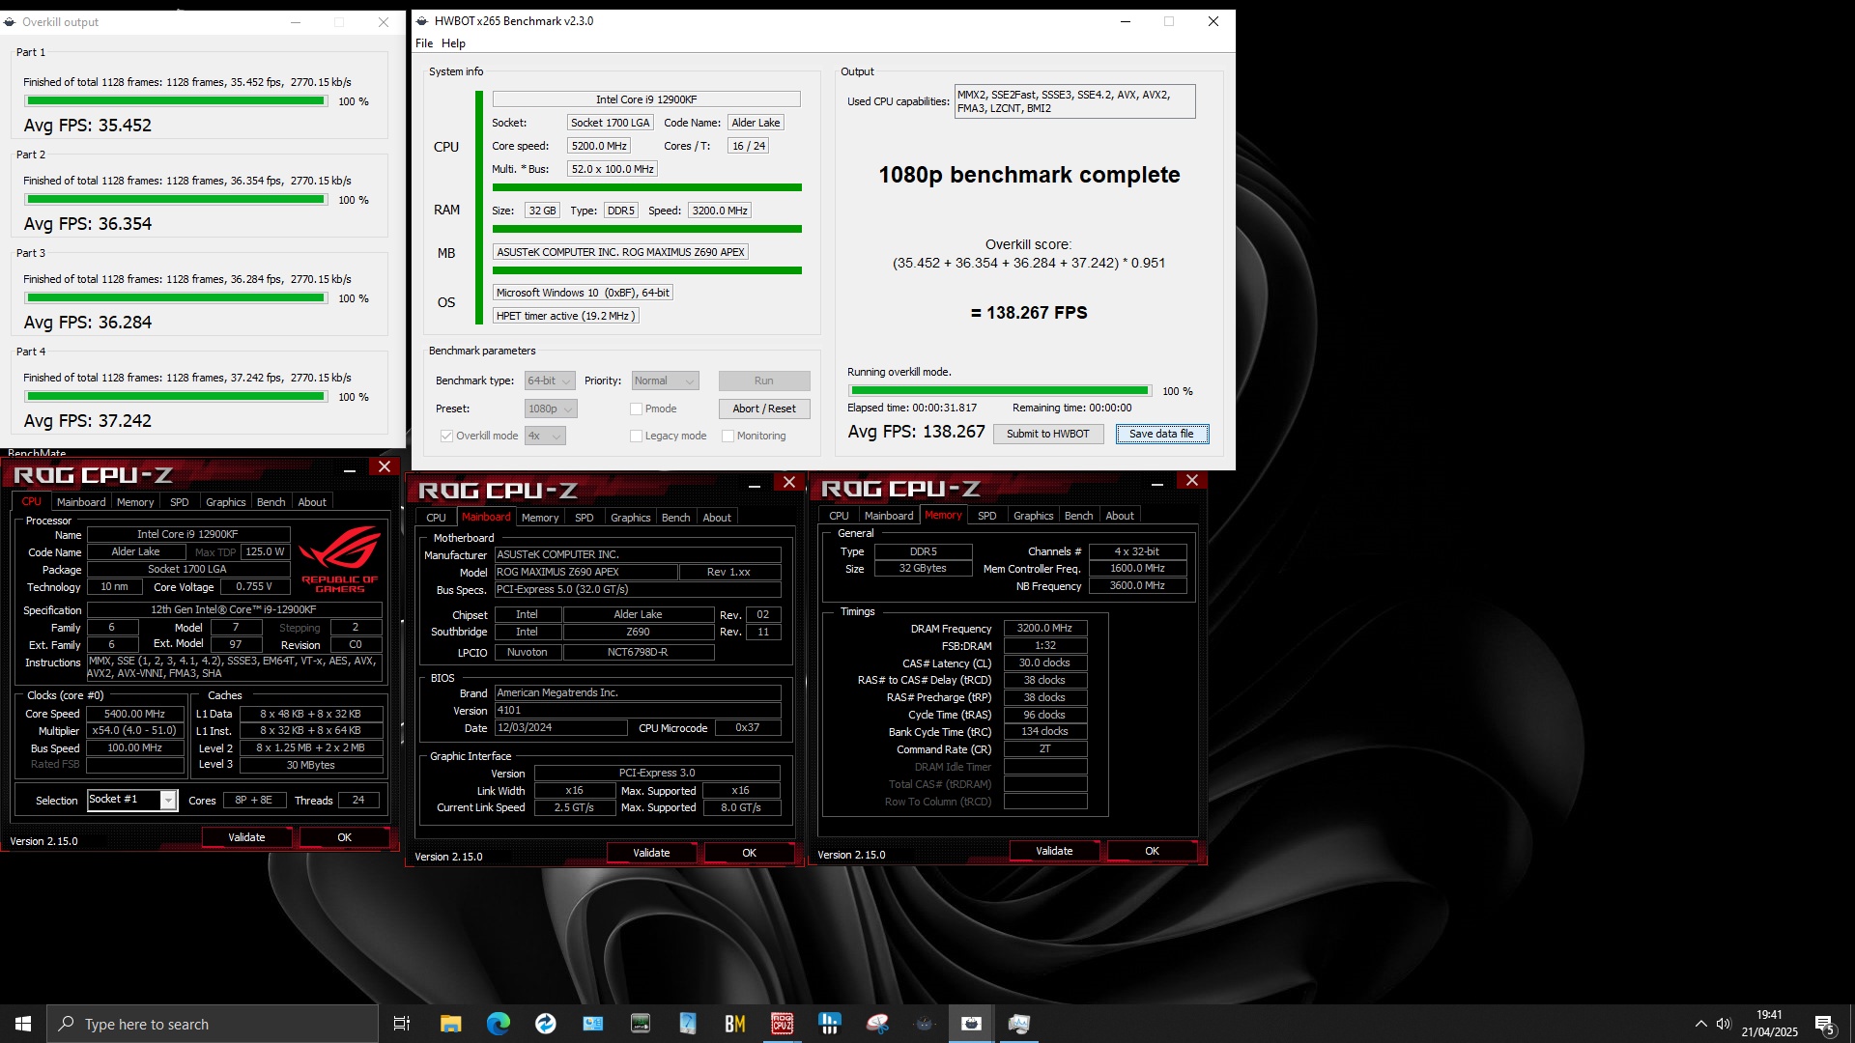1855x1043 pixels.
Task: Open Microsoft Edge from the taskbar
Action: tap(498, 1024)
